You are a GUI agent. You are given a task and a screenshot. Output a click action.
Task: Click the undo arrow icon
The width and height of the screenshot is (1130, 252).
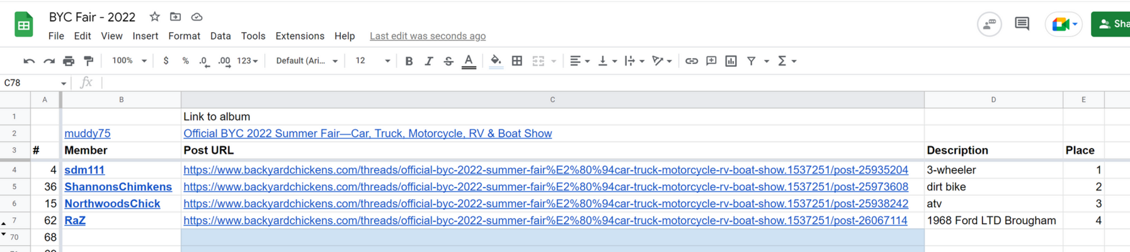pyautogui.click(x=29, y=61)
